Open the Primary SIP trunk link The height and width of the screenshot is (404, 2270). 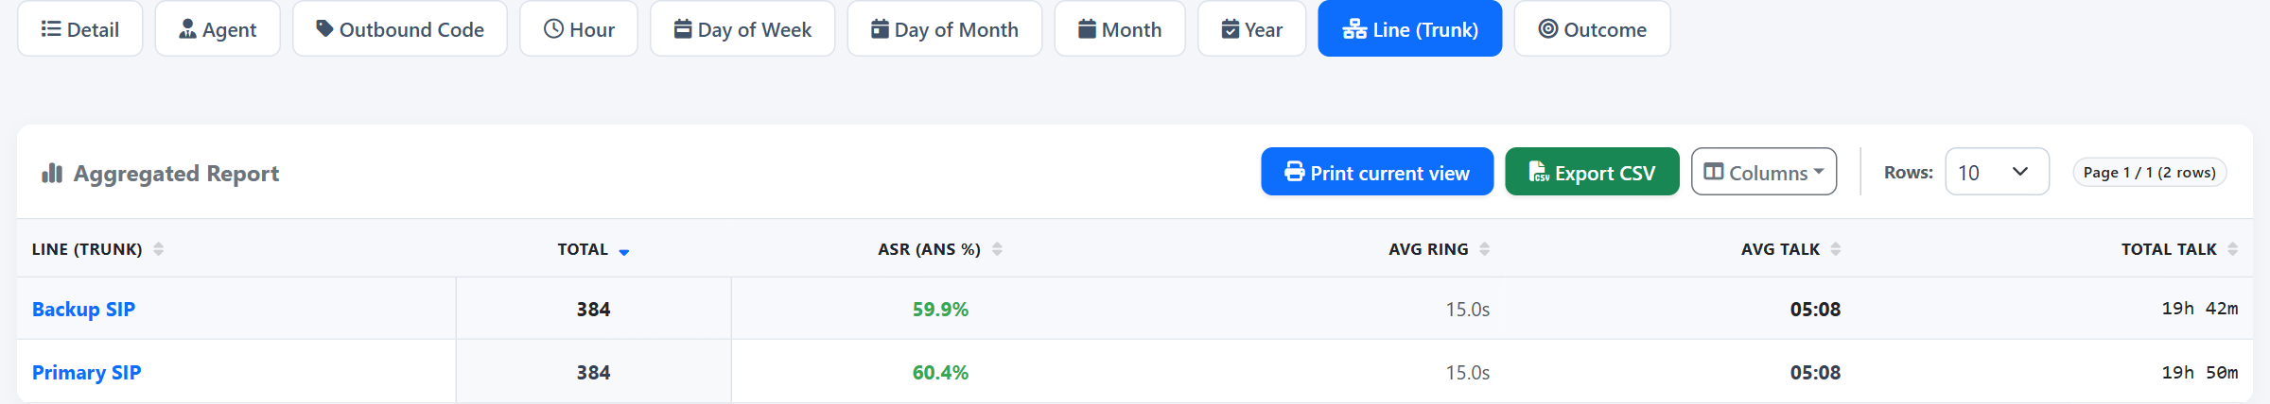pos(86,373)
